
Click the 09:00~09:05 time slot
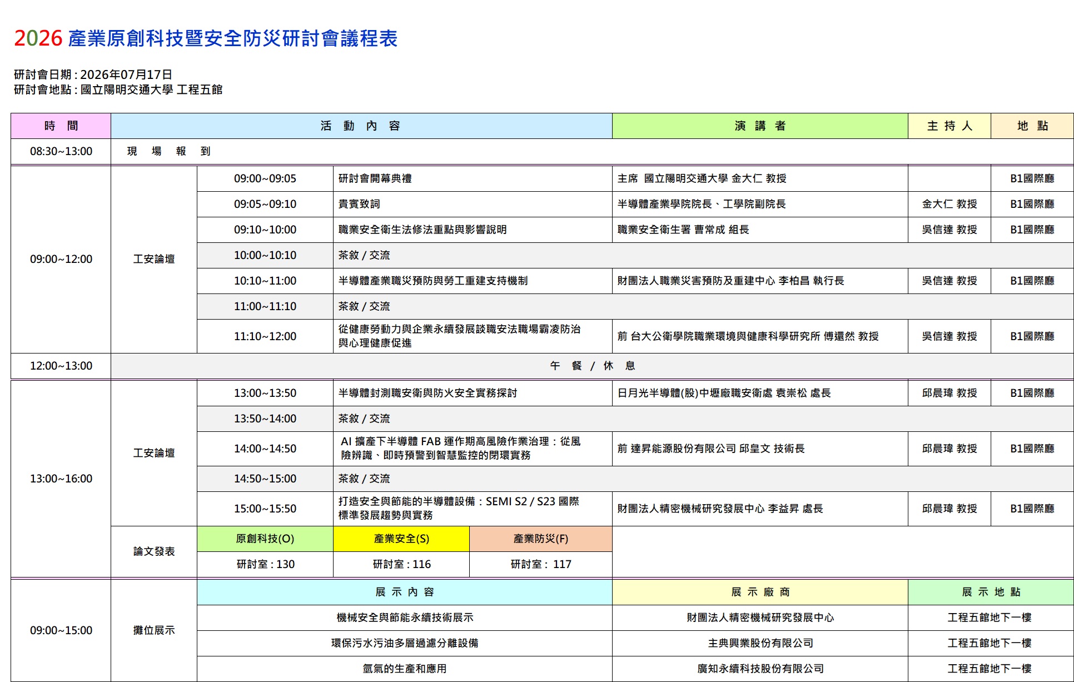265,178
